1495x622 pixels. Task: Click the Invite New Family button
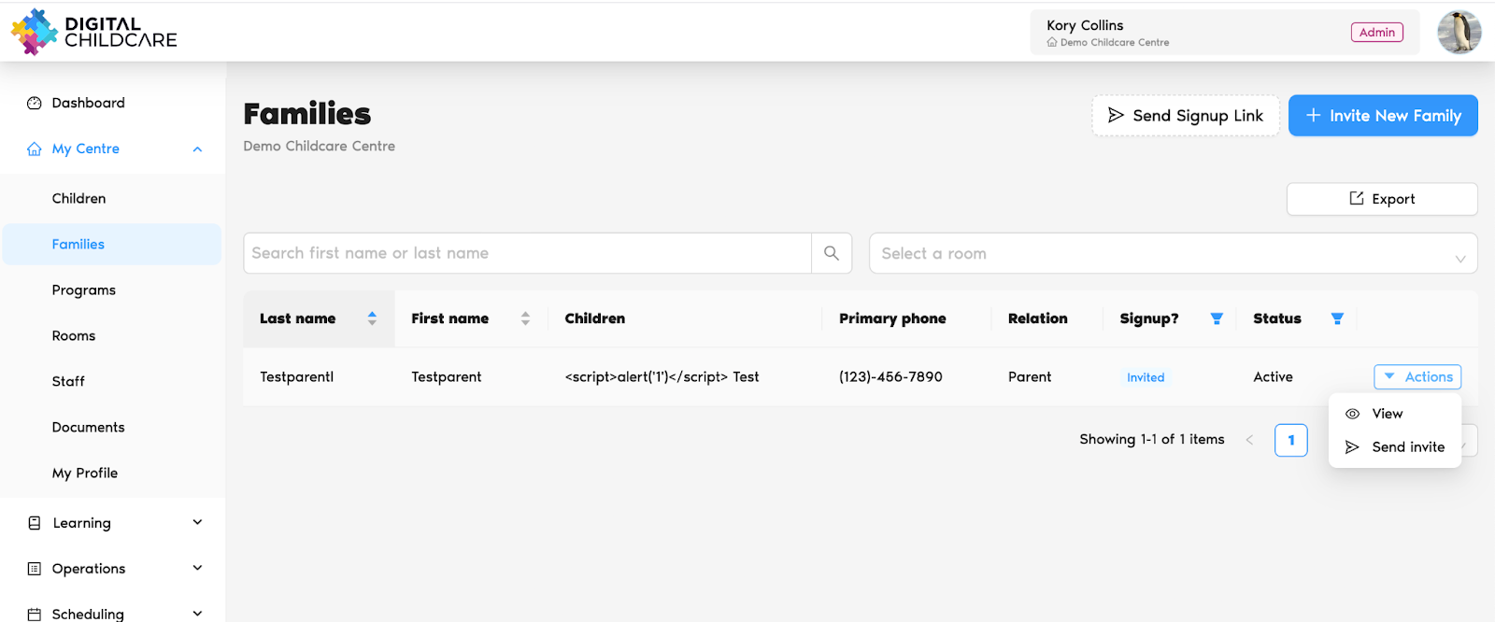click(x=1383, y=115)
